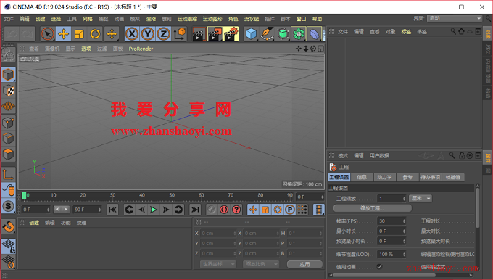The height and width of the screenshot is (280, 493).
Task: Toggle the S viewport solo button
Action: [x=8, y=206]
